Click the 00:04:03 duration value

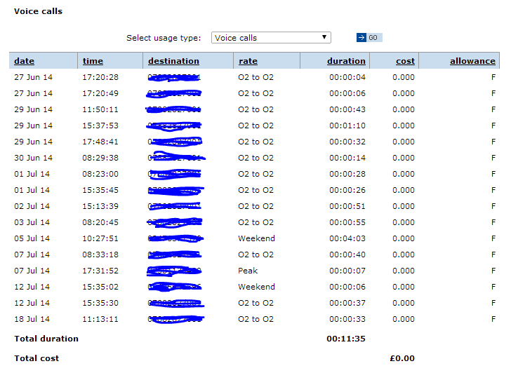(x=347, y=238)
